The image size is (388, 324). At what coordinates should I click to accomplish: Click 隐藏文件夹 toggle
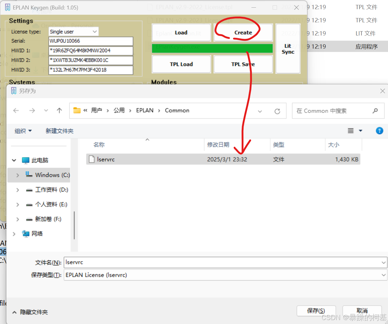point(30,312)
